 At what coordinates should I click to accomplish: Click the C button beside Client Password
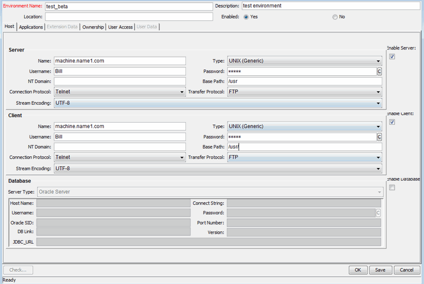(x=379, y=137)
